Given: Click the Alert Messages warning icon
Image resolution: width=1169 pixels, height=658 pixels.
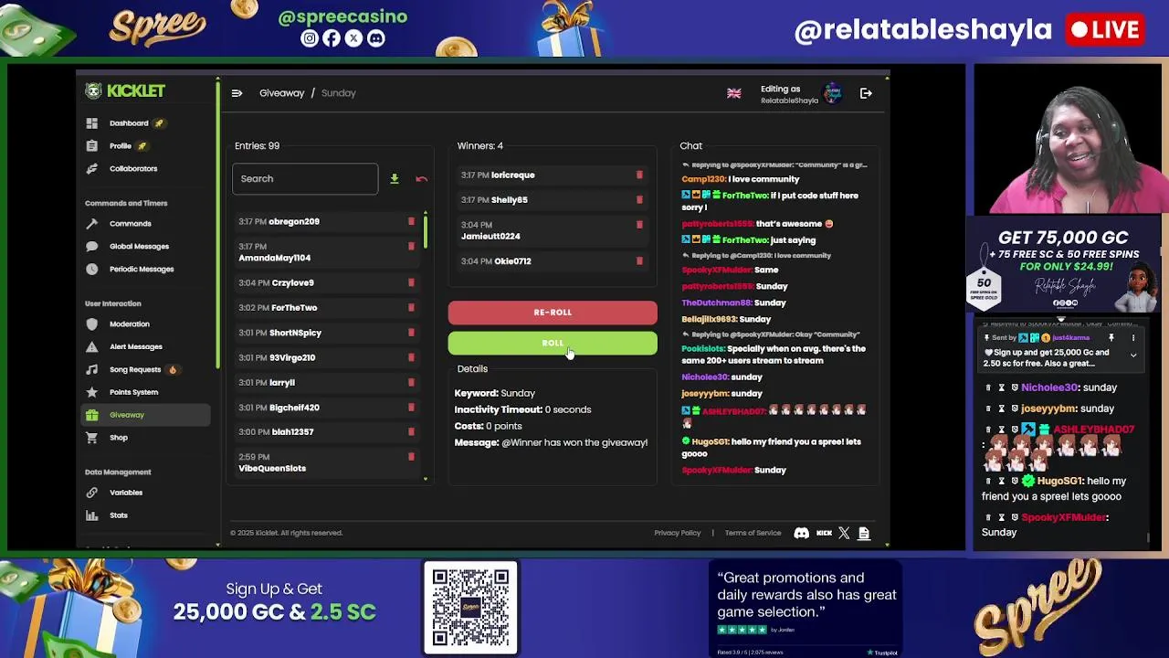Looking at the screenshot, I should coord(91,347).
